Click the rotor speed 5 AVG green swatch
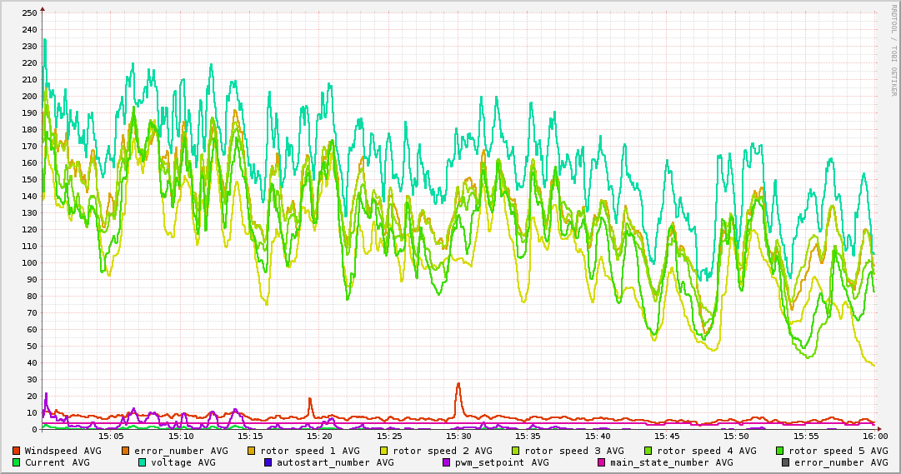 780,451
